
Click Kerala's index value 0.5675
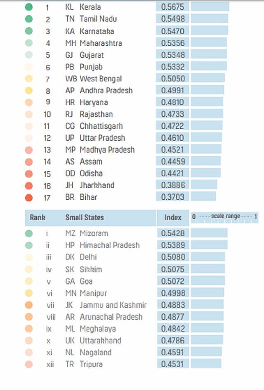click(173, 7)
